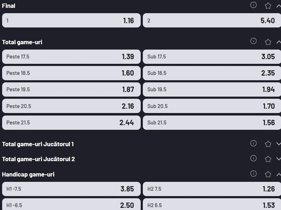Viewport: 281px width, 210px height.
Task: Mark Total game-uri Jucătorul 1 as favorite
Action: (x=268, y=144)
